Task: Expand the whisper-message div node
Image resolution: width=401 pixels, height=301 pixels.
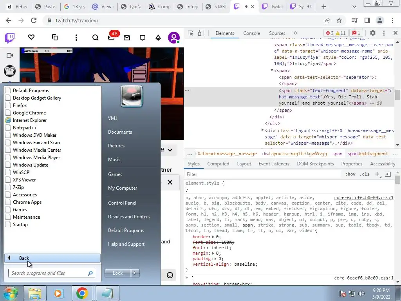Action: click(x=262, y=130)
